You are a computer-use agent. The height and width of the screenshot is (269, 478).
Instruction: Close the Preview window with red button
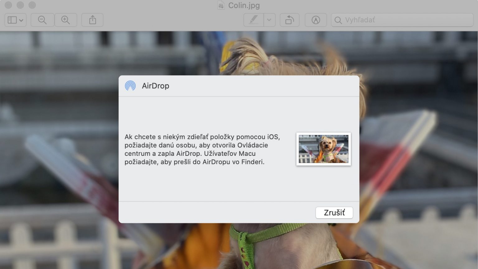tap(8, 5)
